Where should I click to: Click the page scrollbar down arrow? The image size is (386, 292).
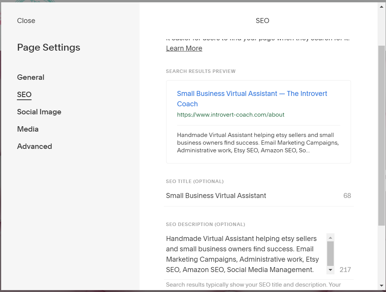point(381,285)
